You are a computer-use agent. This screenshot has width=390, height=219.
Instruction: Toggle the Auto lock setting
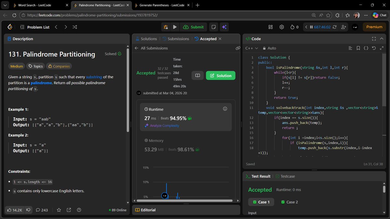(269, 48)
